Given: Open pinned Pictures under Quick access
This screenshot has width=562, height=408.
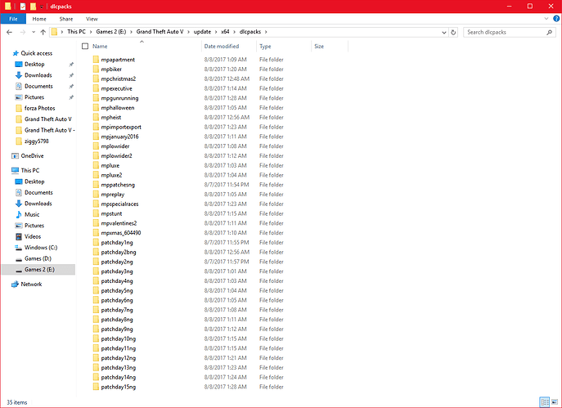Looking at the screenshot, I should [x=34, y=97].
